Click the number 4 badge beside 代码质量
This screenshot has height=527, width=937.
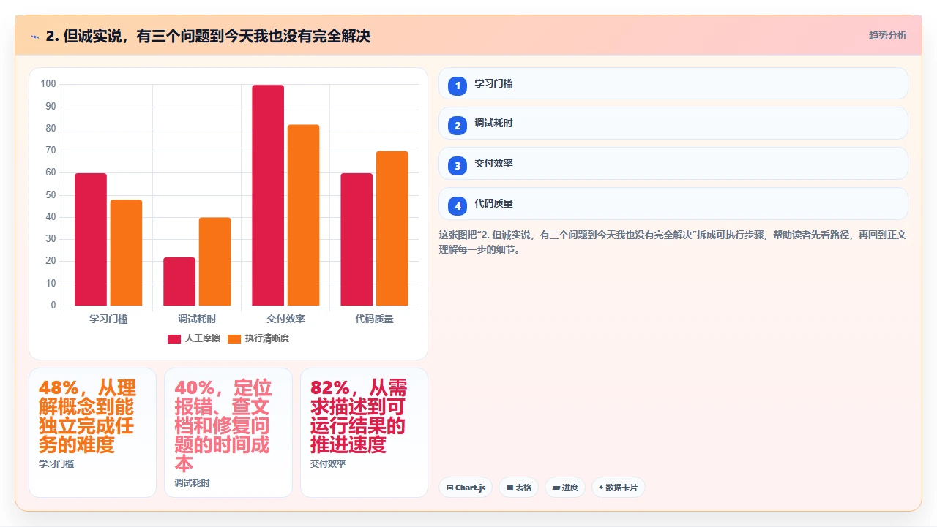pyautogui.click(x=458, y=205)
